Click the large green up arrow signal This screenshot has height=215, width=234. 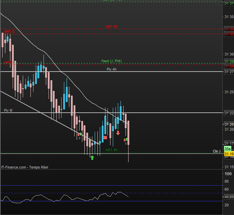click(92, 157)
